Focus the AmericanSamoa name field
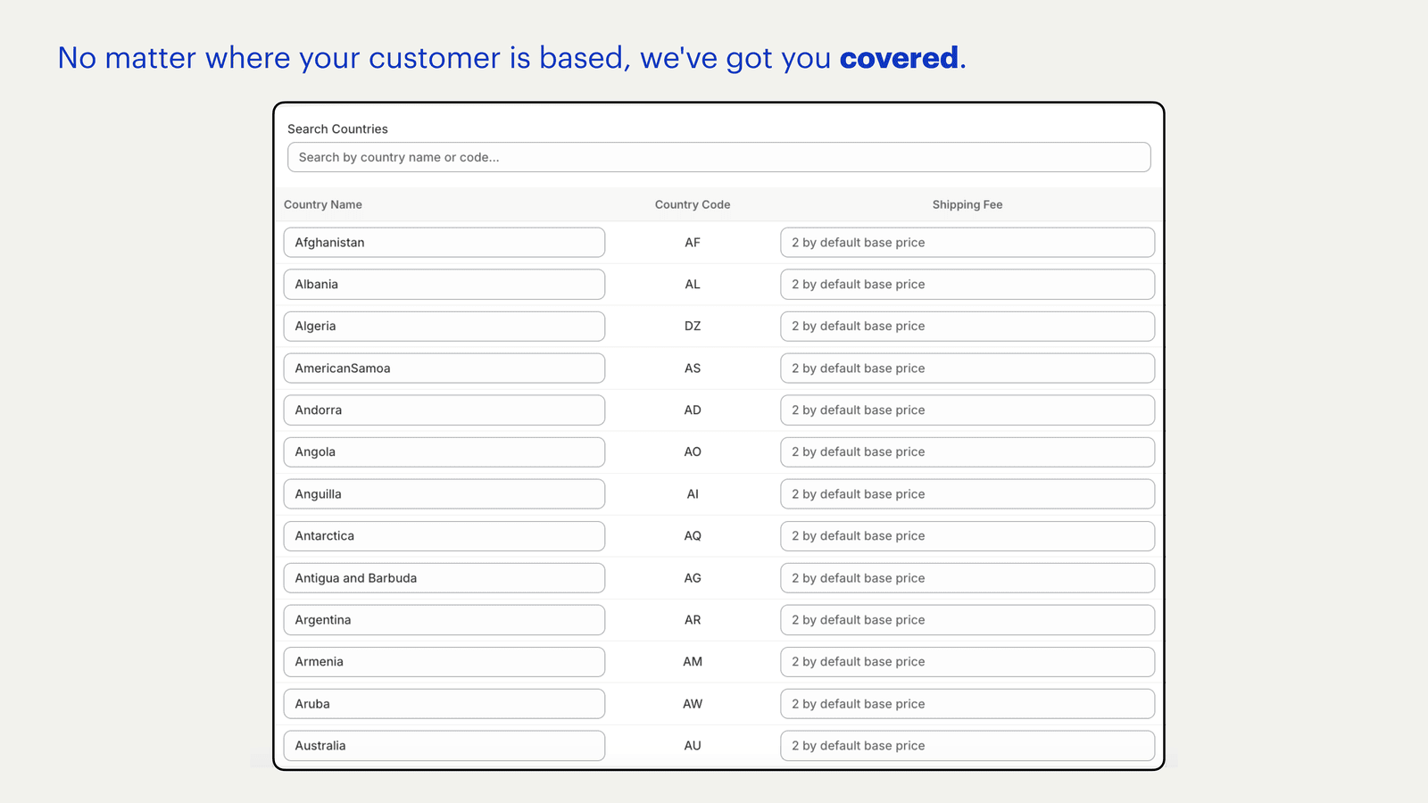 pyautogui.click(x=444, y=368)
